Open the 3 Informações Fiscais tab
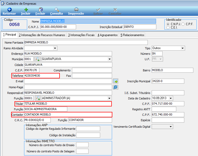Image resolution: width=198 pixels, height=156 pixels. [81, 35]
